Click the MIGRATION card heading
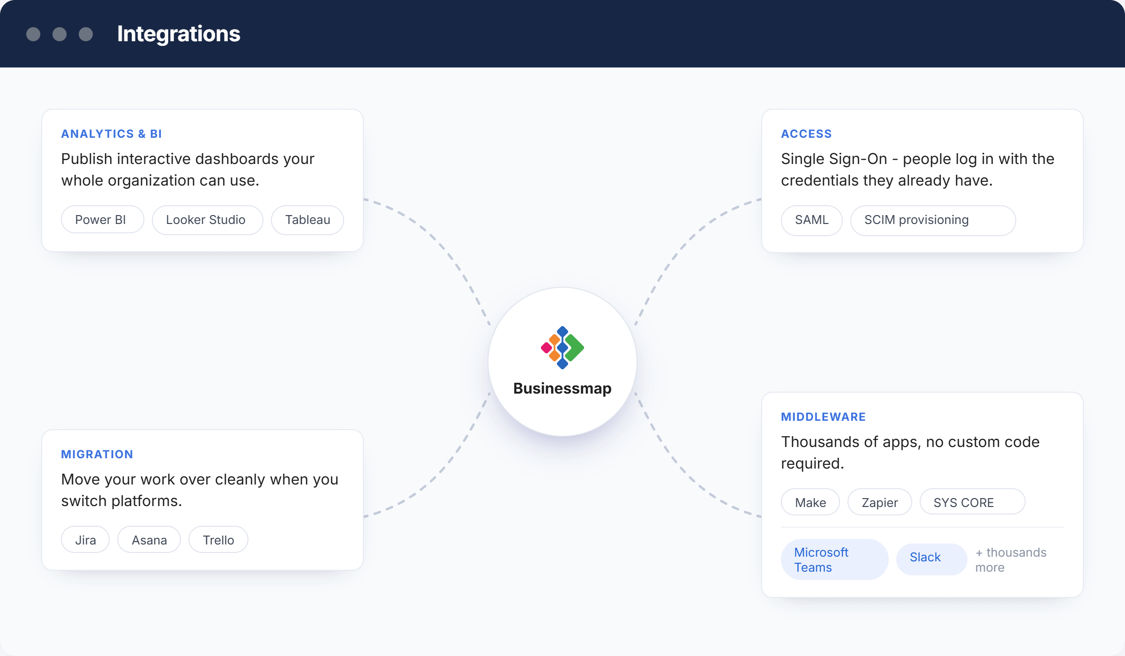 [97, 455]
